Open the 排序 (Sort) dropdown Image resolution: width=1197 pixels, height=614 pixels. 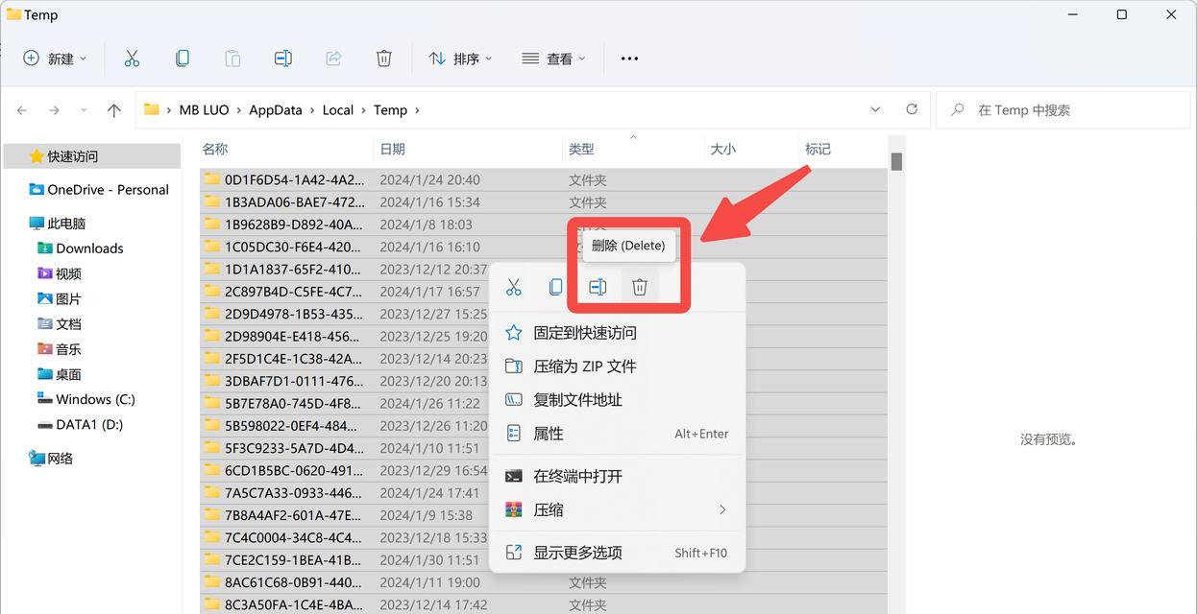(460, 59)
